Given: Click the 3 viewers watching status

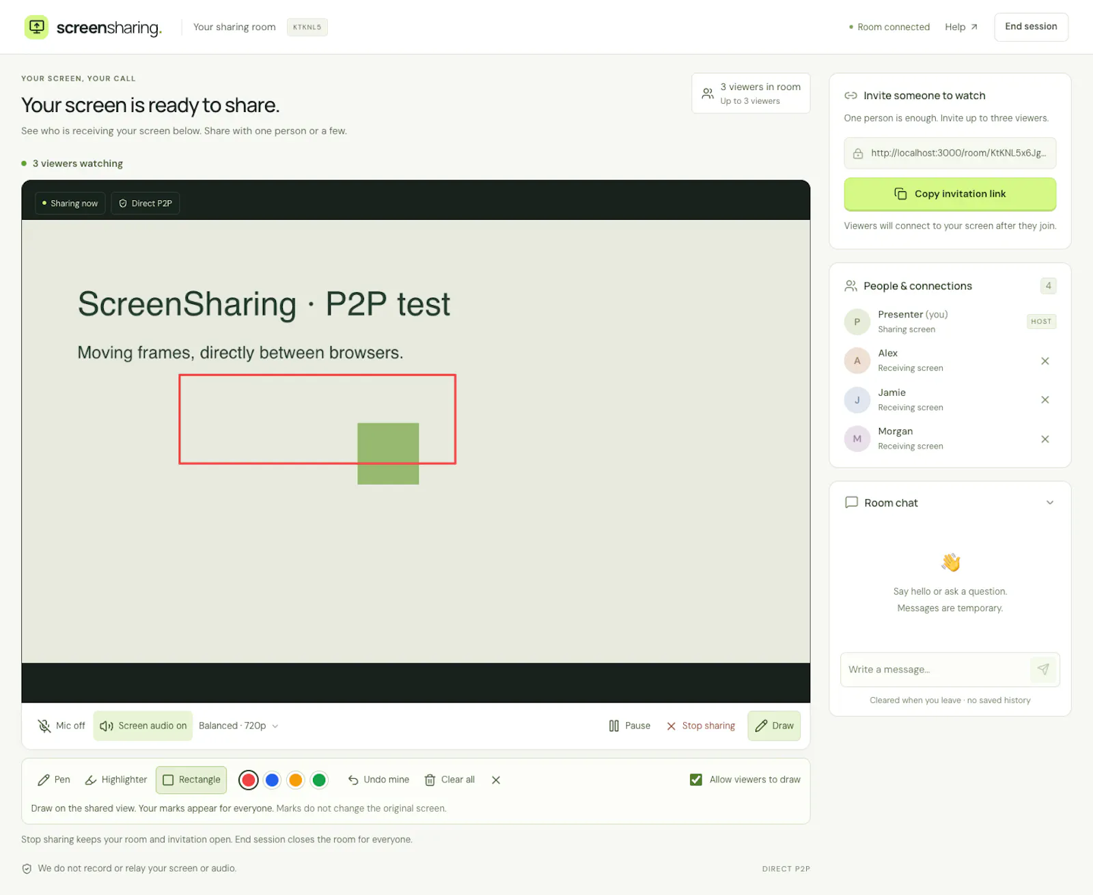Looking at the screenshot, I should click(x=72, y=164).
